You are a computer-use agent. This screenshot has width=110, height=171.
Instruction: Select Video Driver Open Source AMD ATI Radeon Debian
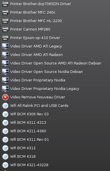pyautogui.click(x=55, y=63)
